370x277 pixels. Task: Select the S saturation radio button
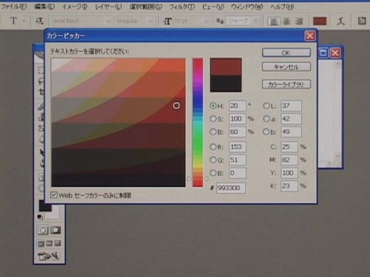click(x=213, y=119)
